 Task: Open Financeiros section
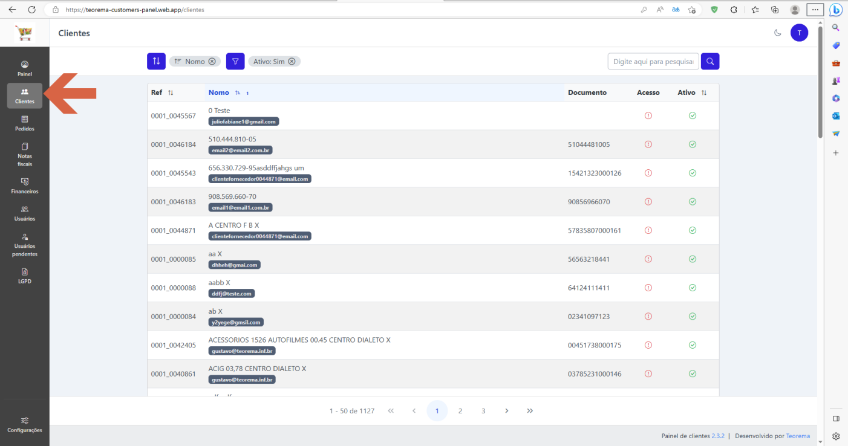pyautogui.click(x=25, y=186)
